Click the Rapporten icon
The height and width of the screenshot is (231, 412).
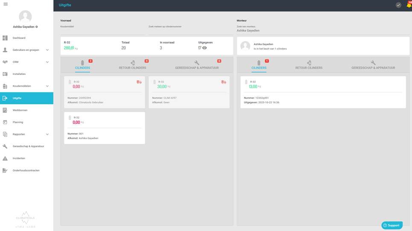click(5, 134)
